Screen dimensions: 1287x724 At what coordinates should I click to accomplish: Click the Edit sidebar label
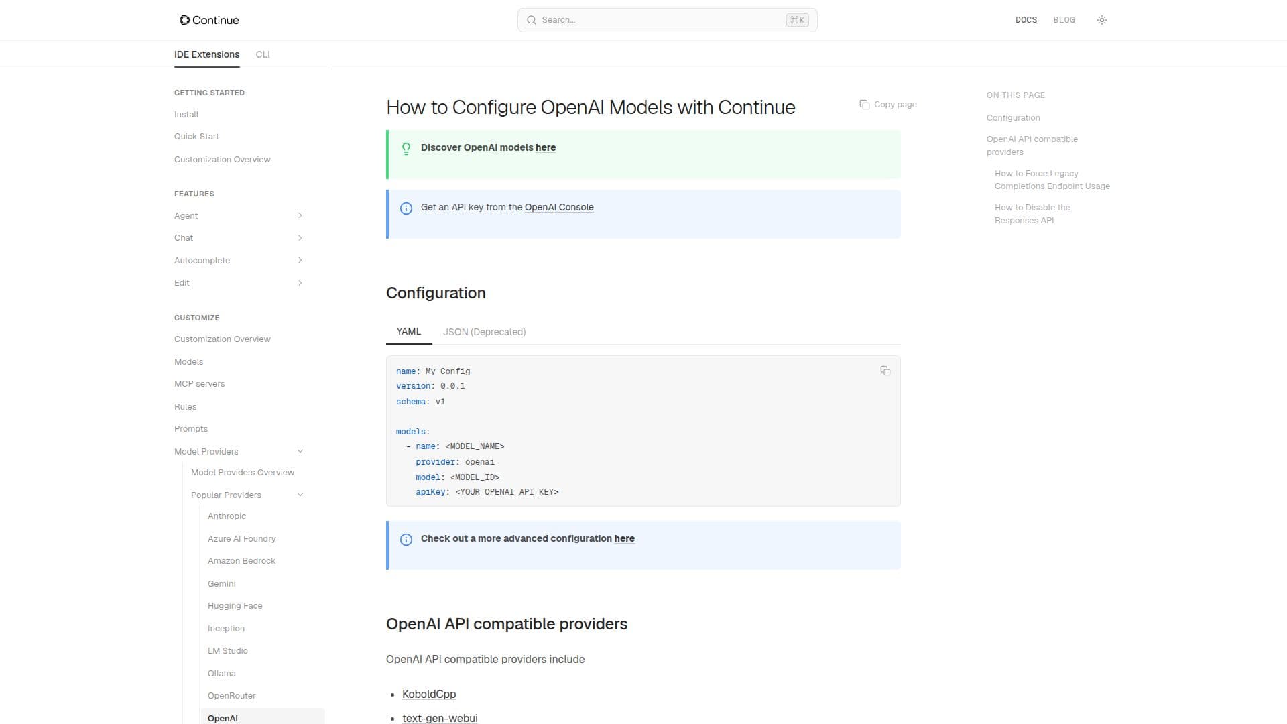coord(182,283)
